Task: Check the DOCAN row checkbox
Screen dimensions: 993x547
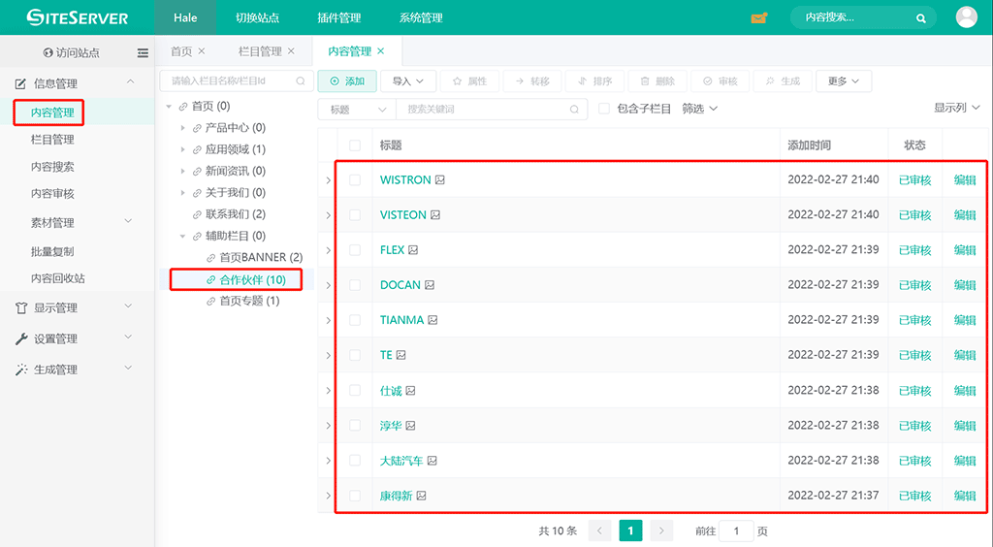Action: (x=355, y=285)
